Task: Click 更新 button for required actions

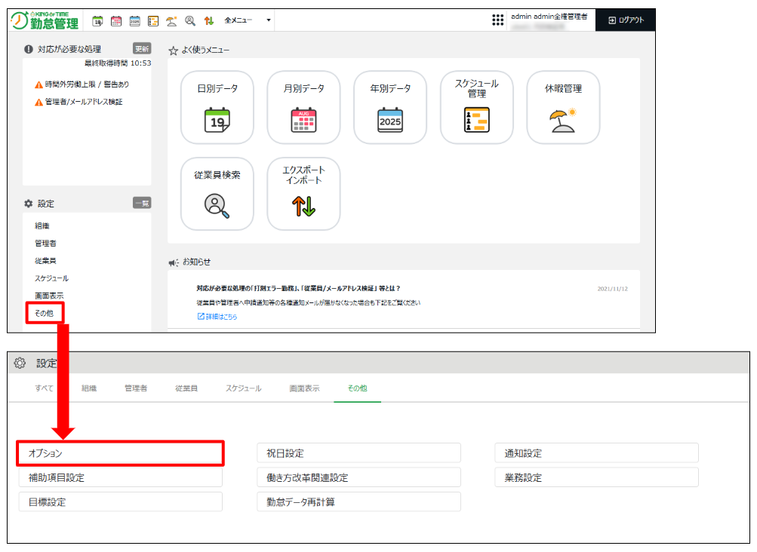Action: [142, 49]
